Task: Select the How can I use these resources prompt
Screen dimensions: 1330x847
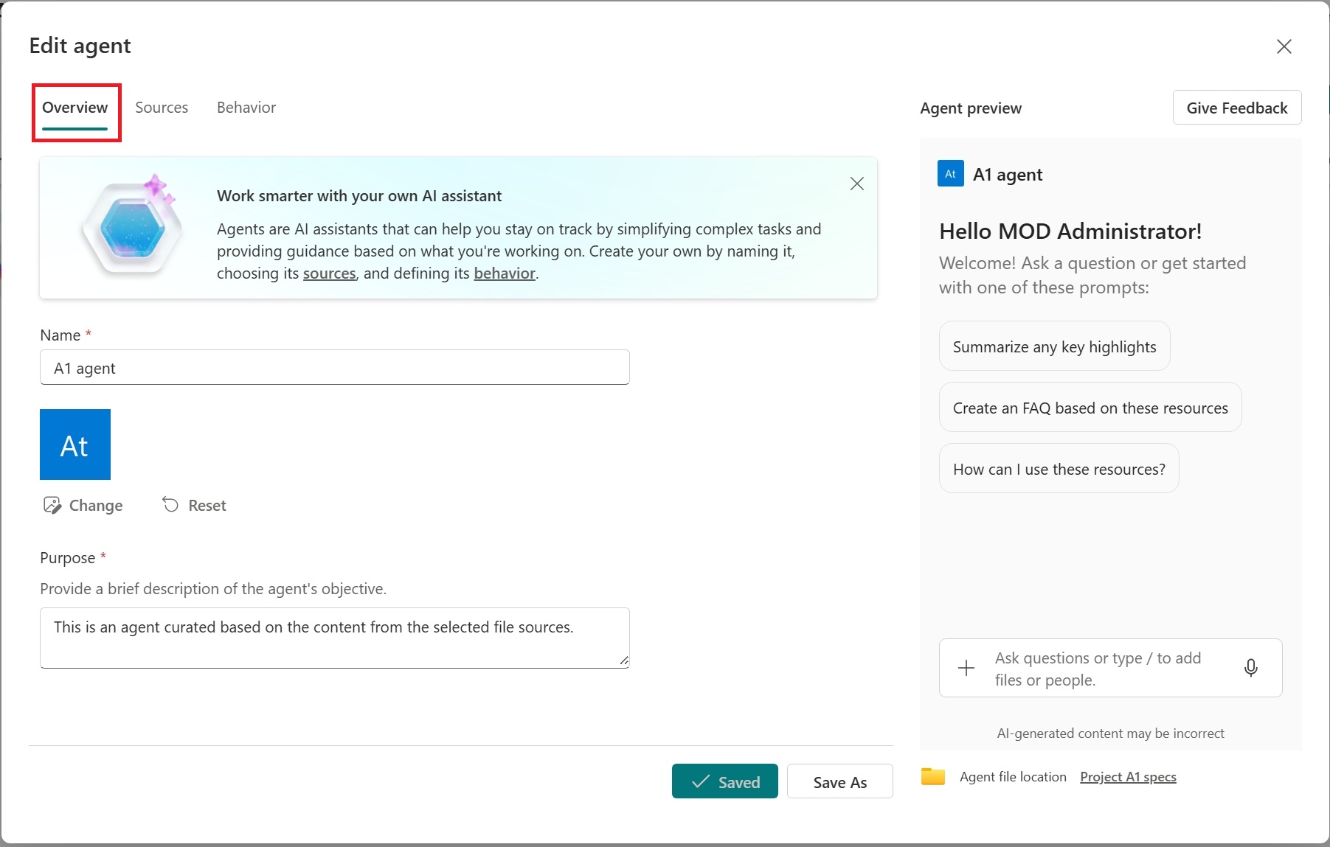Action: 1058,468
